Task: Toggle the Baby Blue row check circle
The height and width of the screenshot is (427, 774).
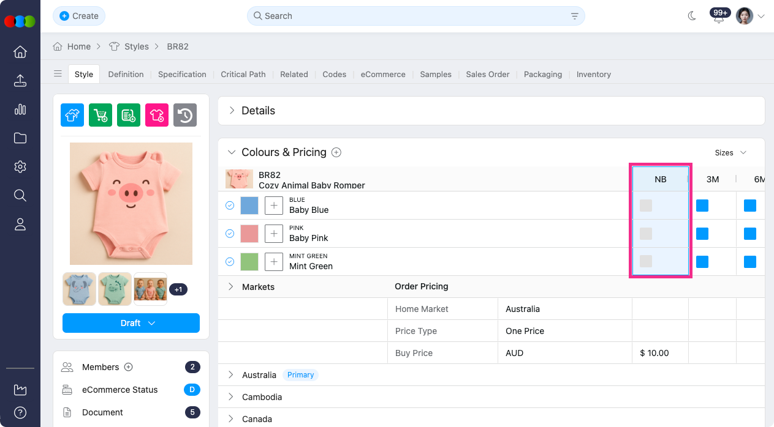Action: (x=230, y=206)
